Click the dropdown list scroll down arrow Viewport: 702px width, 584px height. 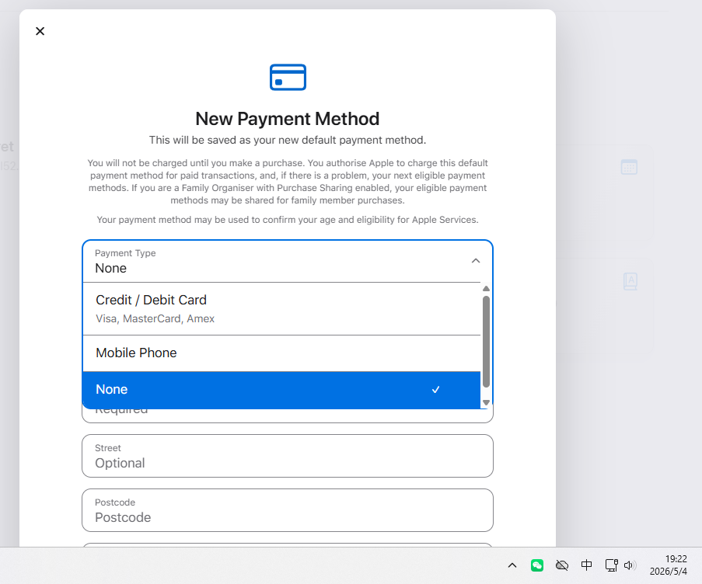[486, 402]
